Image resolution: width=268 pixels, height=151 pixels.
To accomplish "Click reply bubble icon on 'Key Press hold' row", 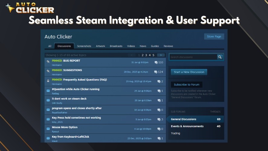I will point(159,120).
